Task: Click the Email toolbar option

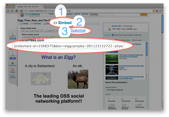Action: (x=24, y=23)
